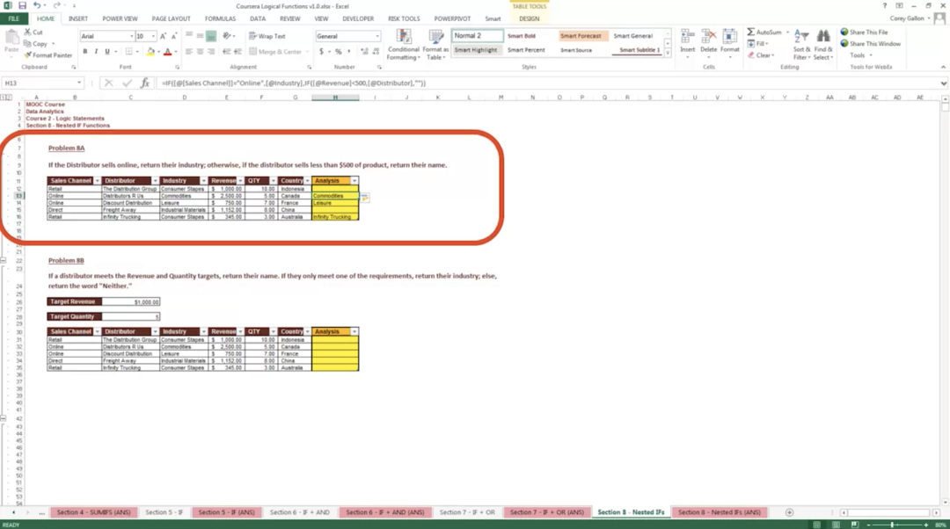The image size is (950, 529).
Task: Open the font name dropdown showing Arial
Action: [x=105, y=36]
